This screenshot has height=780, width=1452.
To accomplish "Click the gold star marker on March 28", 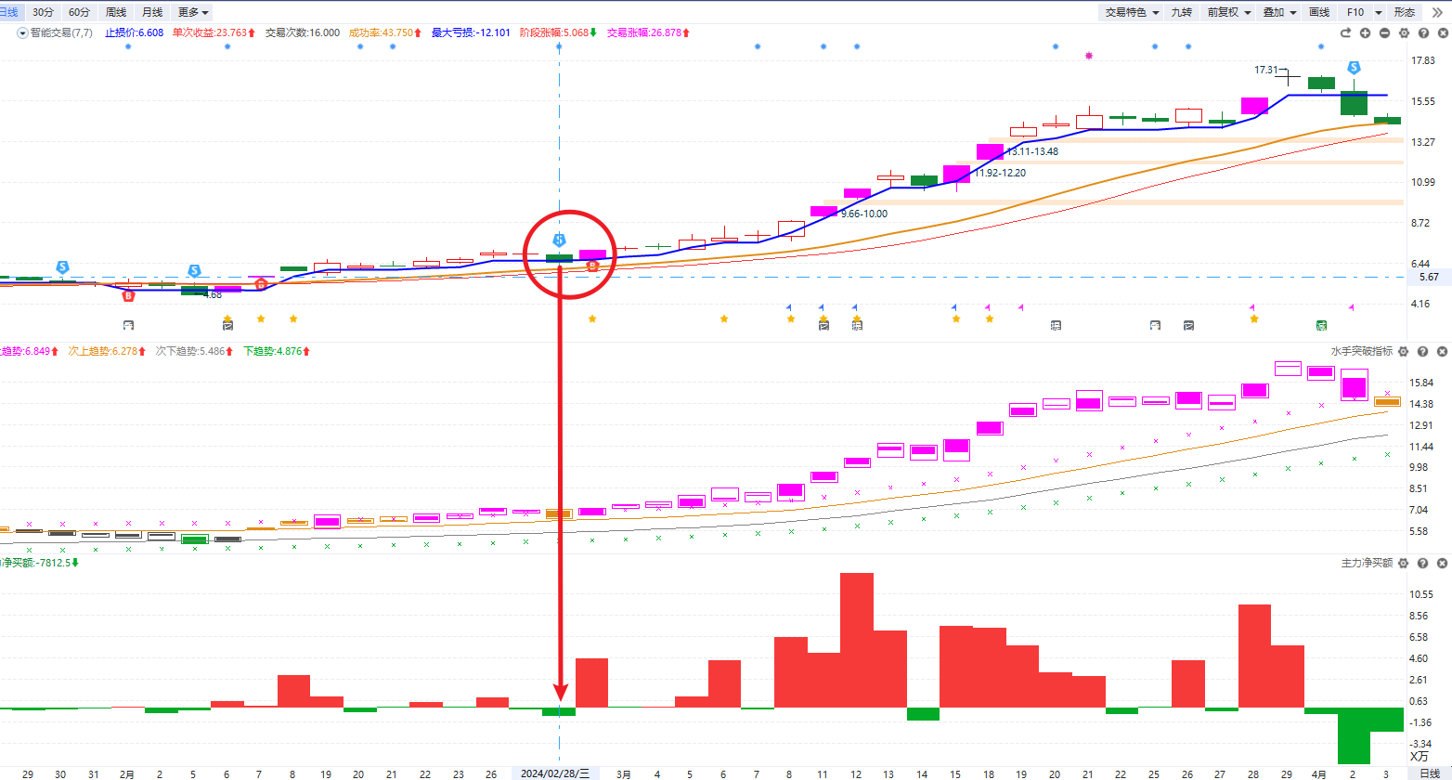I will pos(1254,319).
